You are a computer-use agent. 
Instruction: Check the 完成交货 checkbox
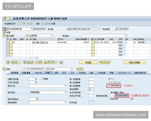coord(108,99)
